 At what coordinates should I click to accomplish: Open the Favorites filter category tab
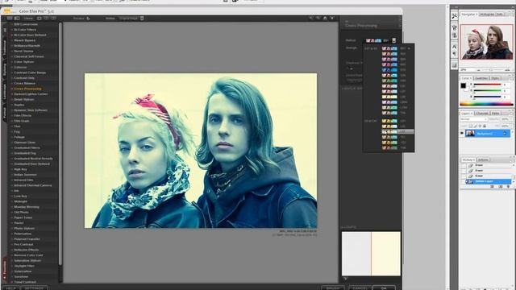5,268
